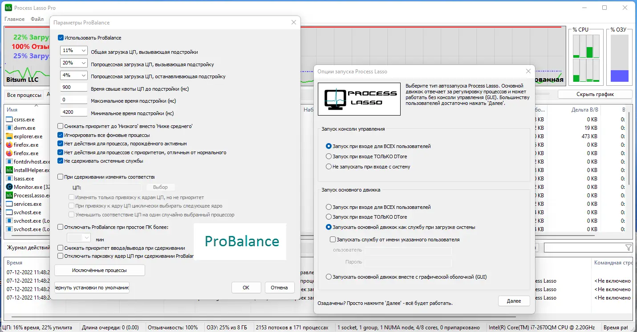Choose Запускать основной движок вместе с GUI

(329, 277)
